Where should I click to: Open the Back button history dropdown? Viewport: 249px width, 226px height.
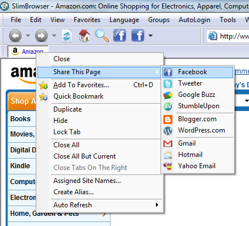[28, 36]
